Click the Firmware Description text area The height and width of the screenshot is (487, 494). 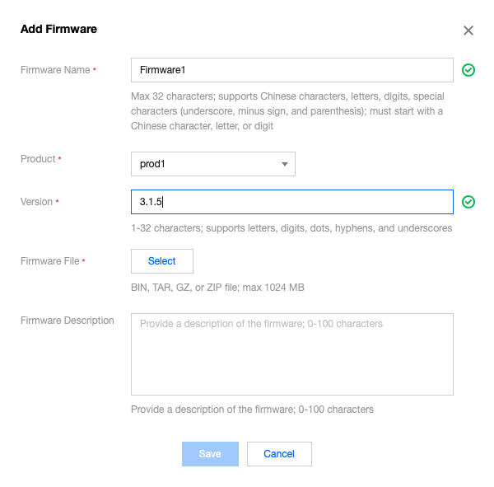coord(292,354)
